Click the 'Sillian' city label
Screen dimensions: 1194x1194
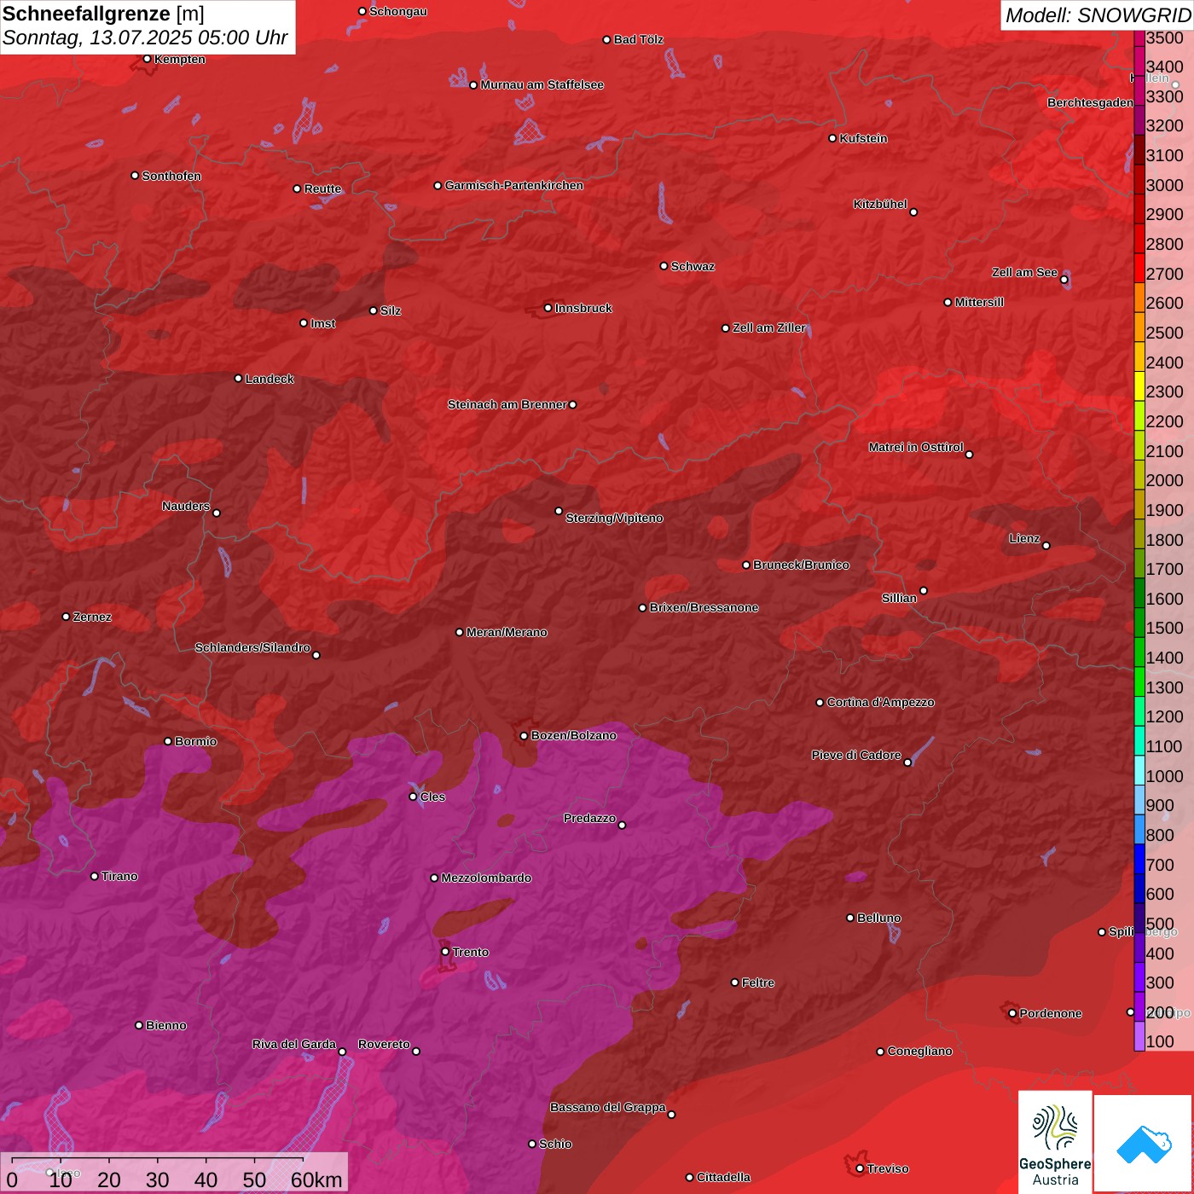point(899,598)
